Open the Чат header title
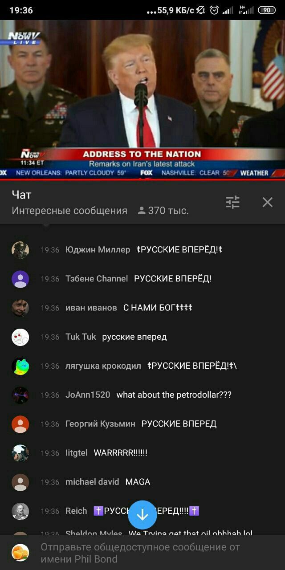The width and height of the screenshot is (285, 570). pyautogui.click(x=21, y=195)
